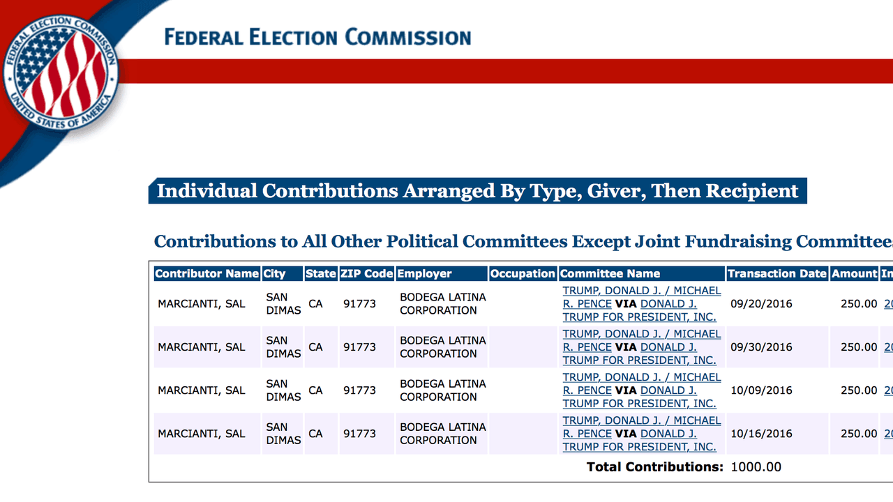This screenshot has width=893, height=502.
Task: Click the ZIP Code column header
Action: [x=367, y=274]
